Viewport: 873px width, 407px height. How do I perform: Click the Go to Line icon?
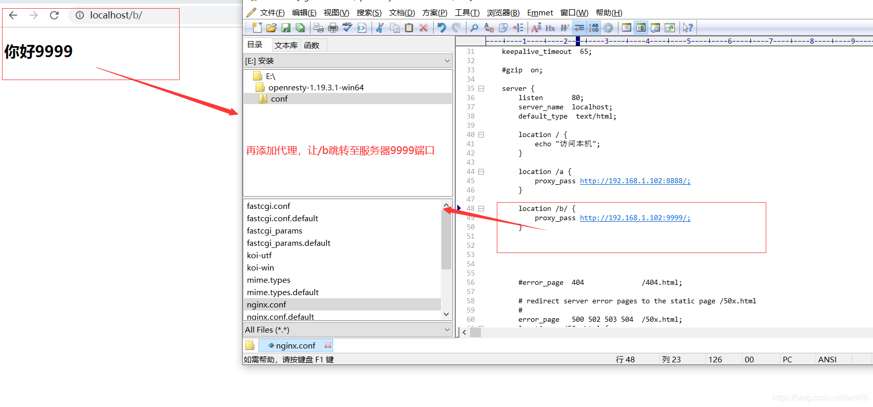pyautogui.click(x=503, y=28)
